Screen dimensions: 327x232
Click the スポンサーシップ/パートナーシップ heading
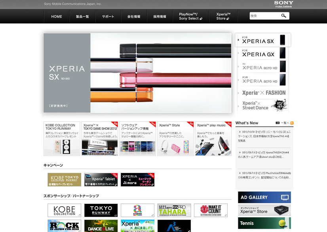pos(71,196)
